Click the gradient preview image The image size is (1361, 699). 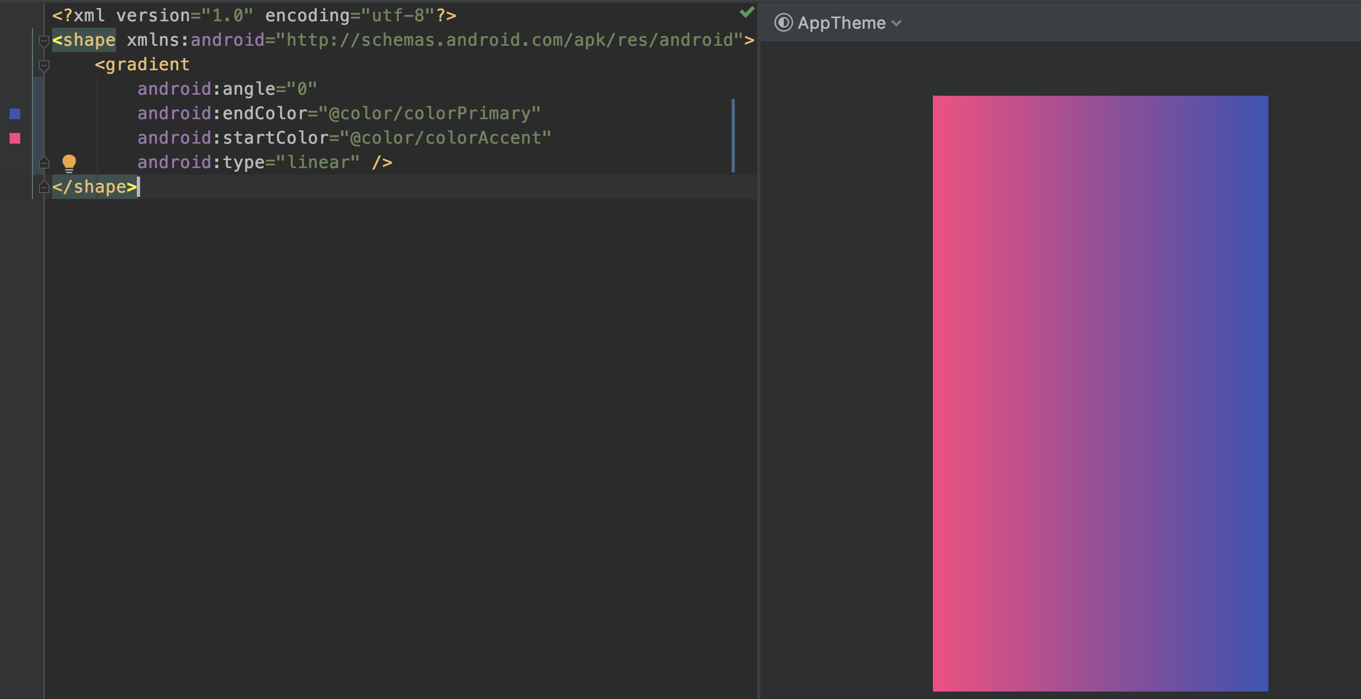tap(1100, 394)
